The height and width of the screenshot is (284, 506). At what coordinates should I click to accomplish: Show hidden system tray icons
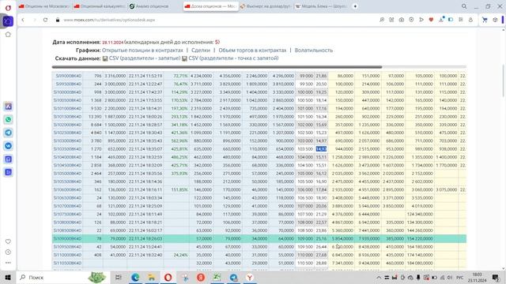coord(379,278)
